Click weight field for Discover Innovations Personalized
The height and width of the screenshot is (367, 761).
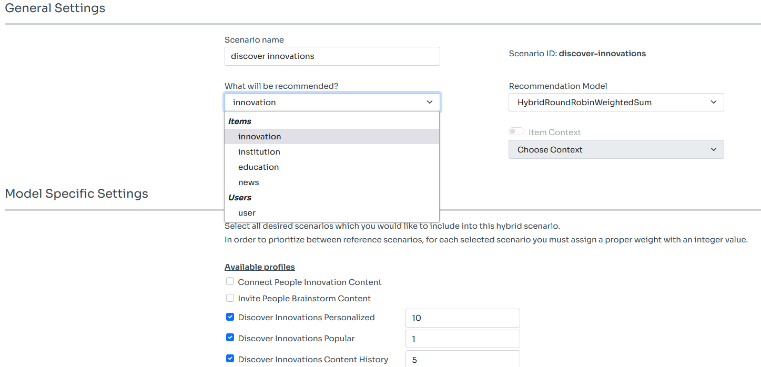[x=462, y=318]
